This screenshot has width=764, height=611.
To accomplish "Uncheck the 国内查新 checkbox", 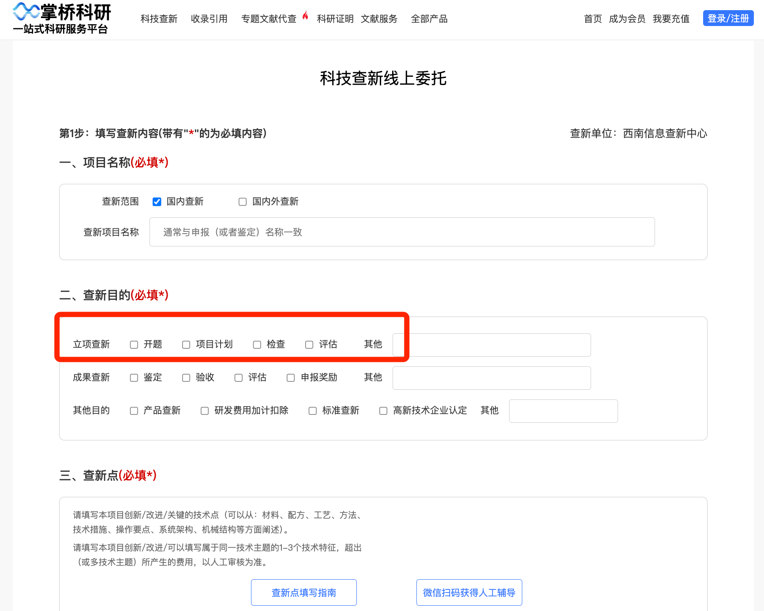I will (x=157, y=202).
